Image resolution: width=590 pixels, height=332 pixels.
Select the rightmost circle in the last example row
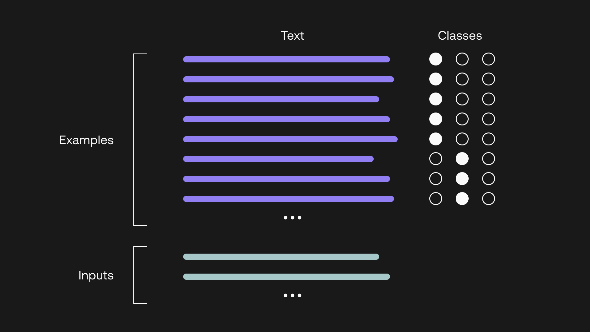coord(488,199)
